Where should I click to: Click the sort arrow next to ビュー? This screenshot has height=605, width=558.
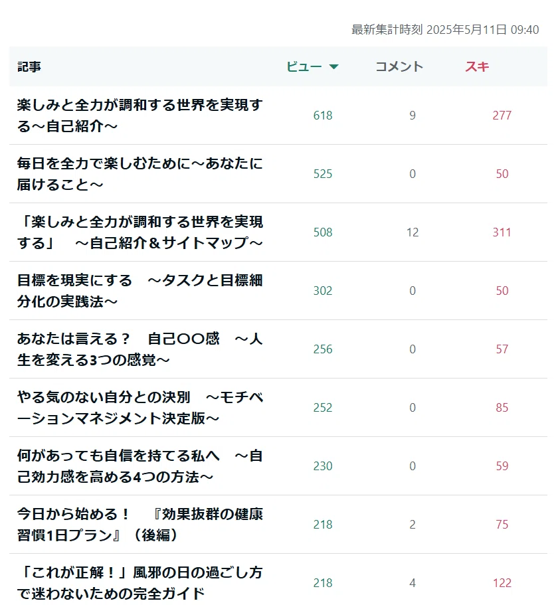coord(333,67)
